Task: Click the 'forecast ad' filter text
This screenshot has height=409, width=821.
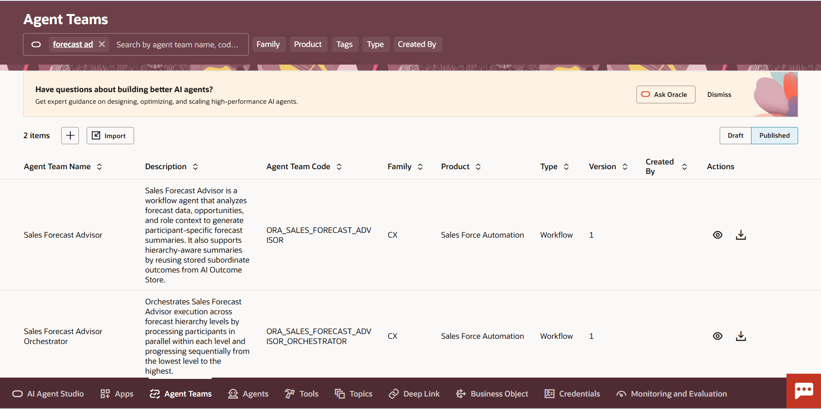Action: click(73, 44)
